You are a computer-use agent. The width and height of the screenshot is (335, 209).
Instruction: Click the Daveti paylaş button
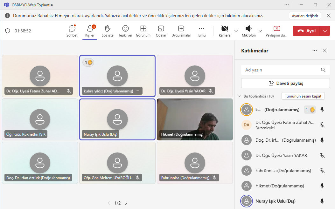(285, 83)
